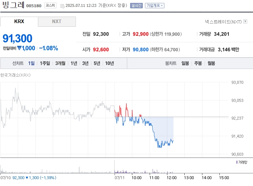Click the -1.08% change percentage
The width and height of the screenshot is (253, 186).
pos(48,48)
